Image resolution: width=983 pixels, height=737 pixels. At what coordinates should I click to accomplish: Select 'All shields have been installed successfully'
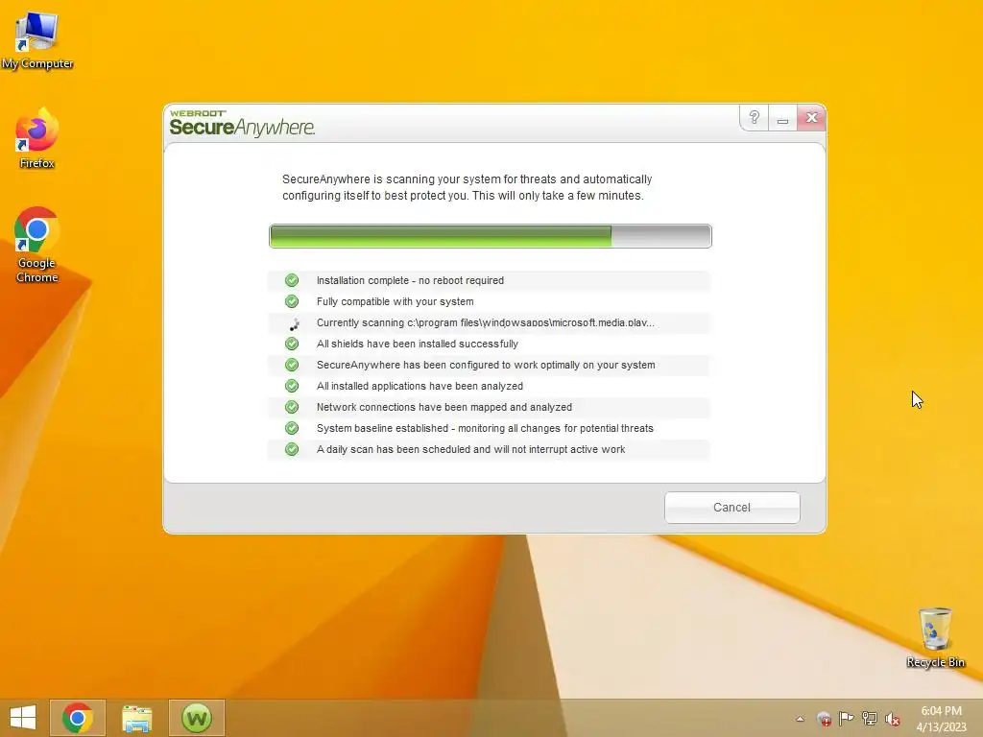[x=418, y=344]
